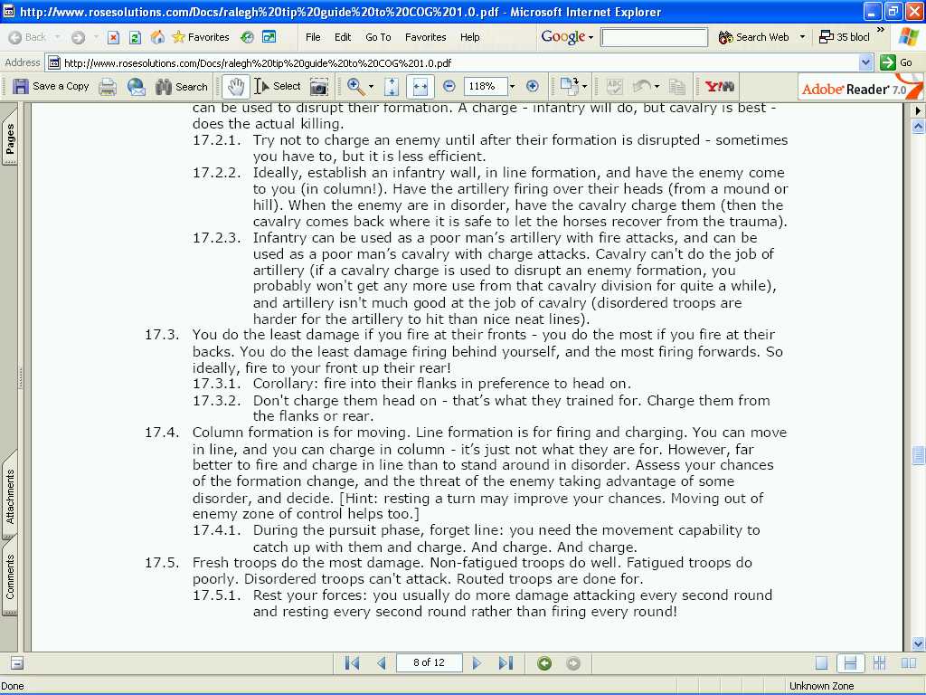Click the browser Back button

(28, 37)
